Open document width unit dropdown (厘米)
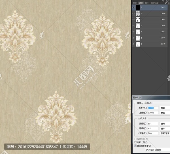The image size is (170, 154). click(165, 124)
